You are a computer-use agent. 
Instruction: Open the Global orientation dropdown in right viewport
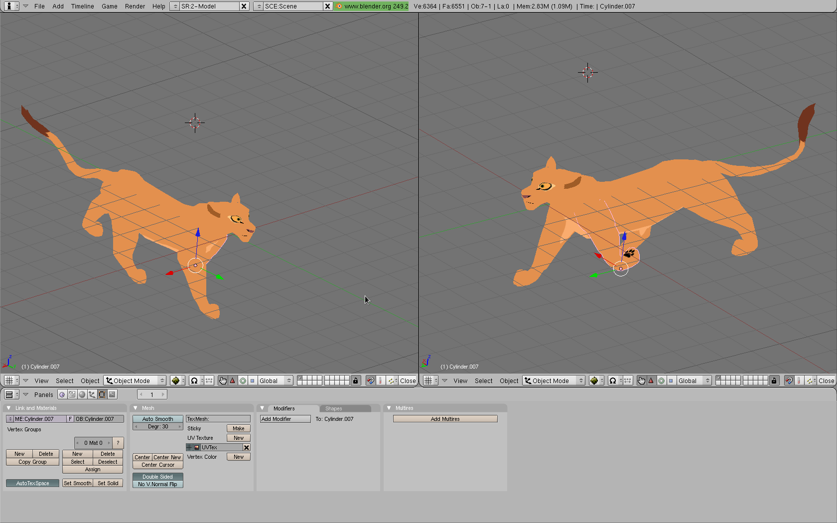694,381
